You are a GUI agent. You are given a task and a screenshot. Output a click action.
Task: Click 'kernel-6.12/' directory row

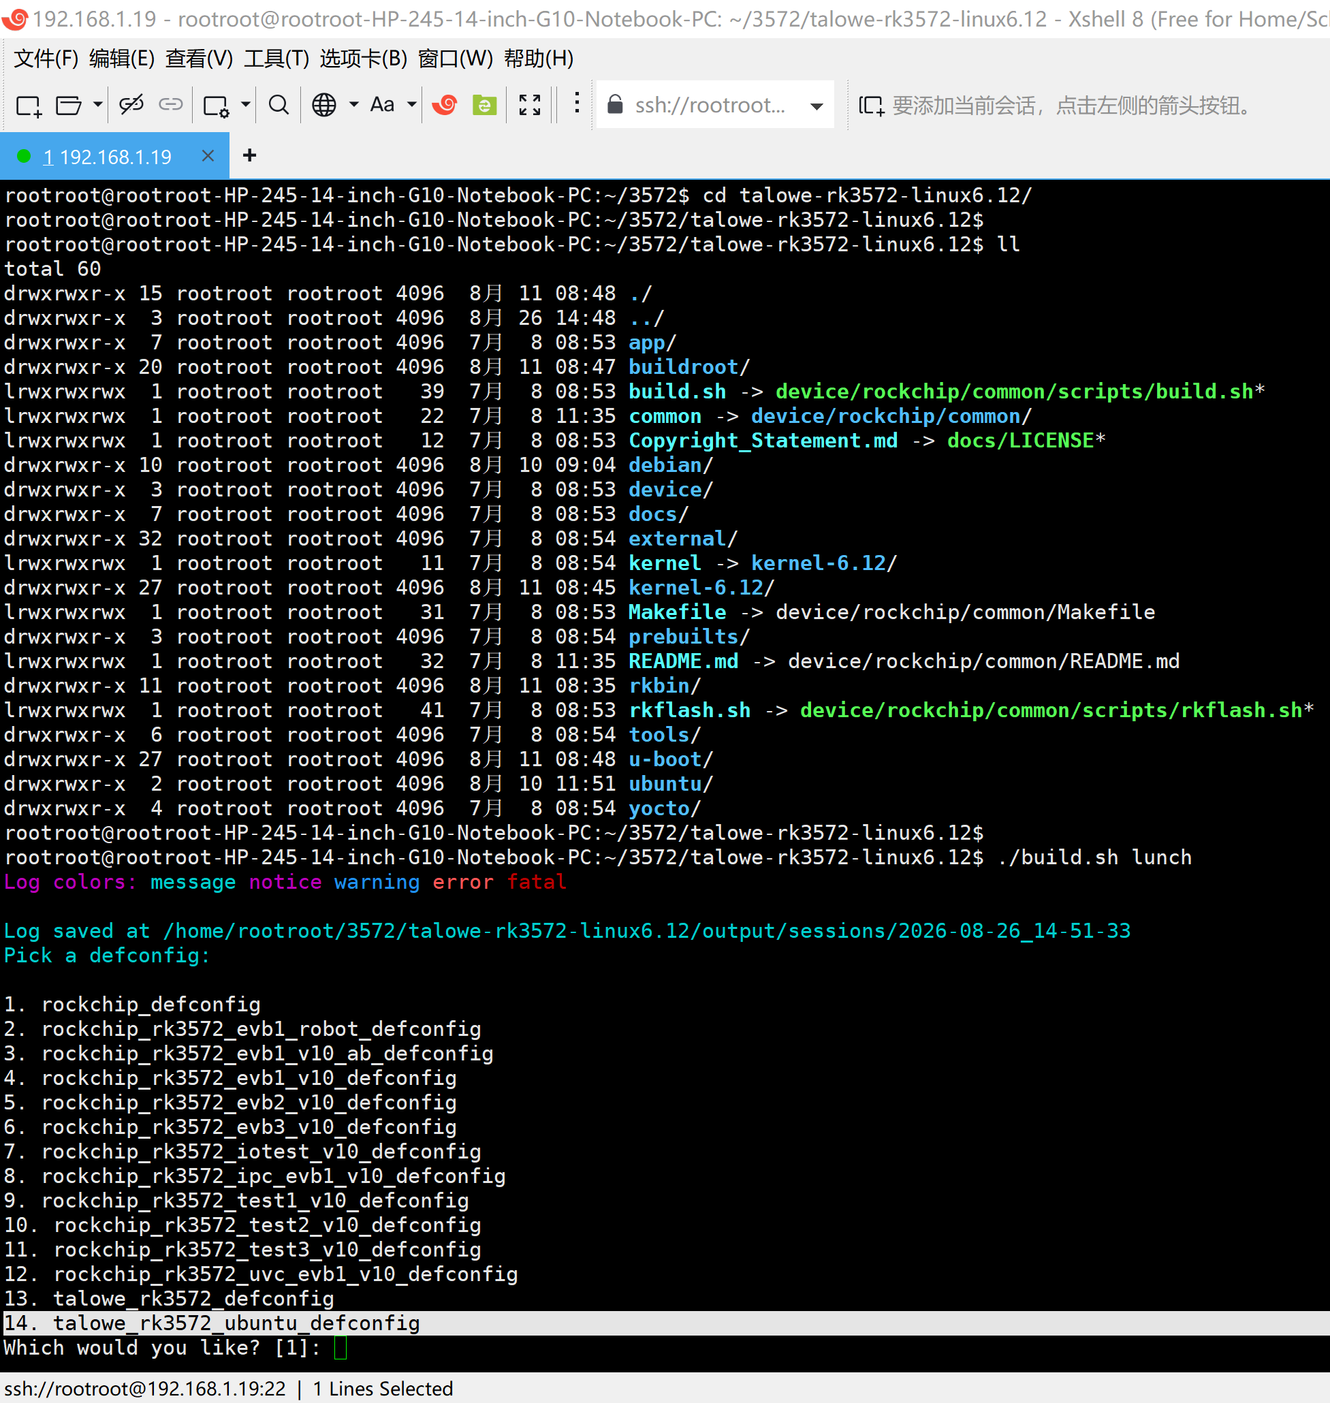pyautogui.click(x=702, y=587)
